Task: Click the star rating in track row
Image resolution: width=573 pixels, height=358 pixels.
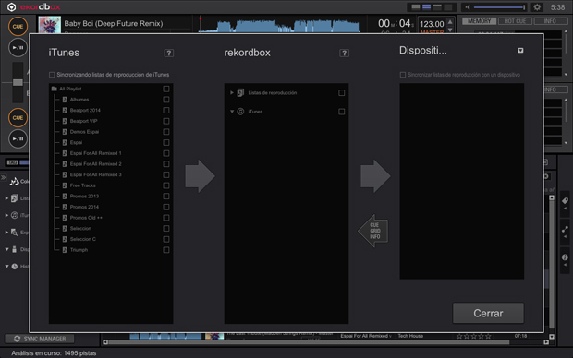Action: click(x=474, y=336)
